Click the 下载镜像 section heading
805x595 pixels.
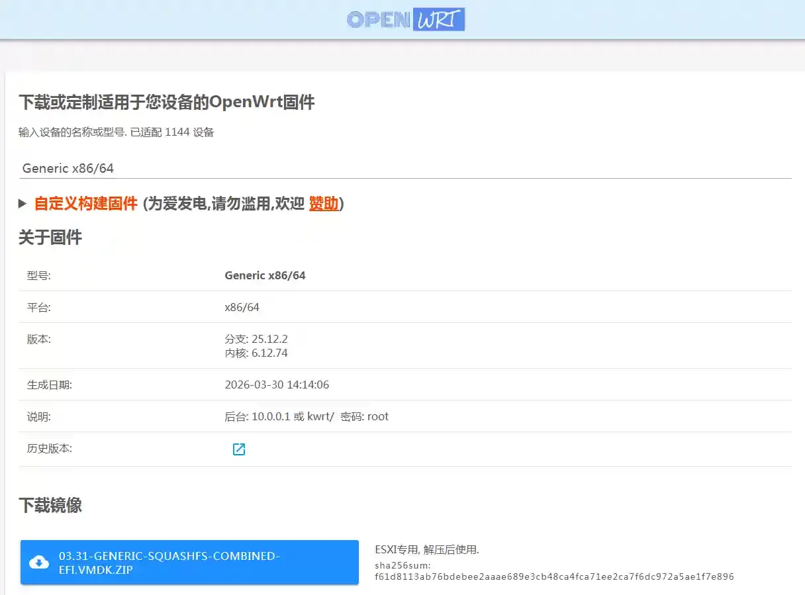[x=50, y=506]
